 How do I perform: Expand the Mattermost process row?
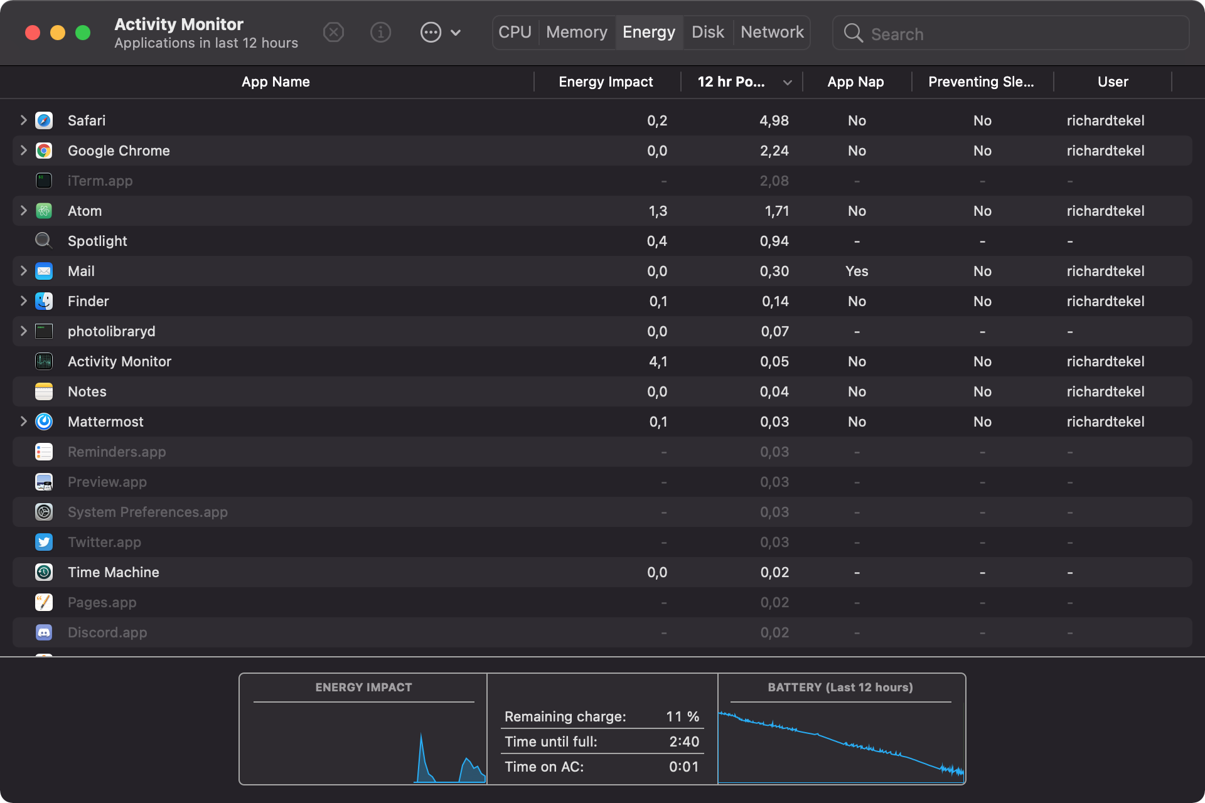tap(23, 421)
